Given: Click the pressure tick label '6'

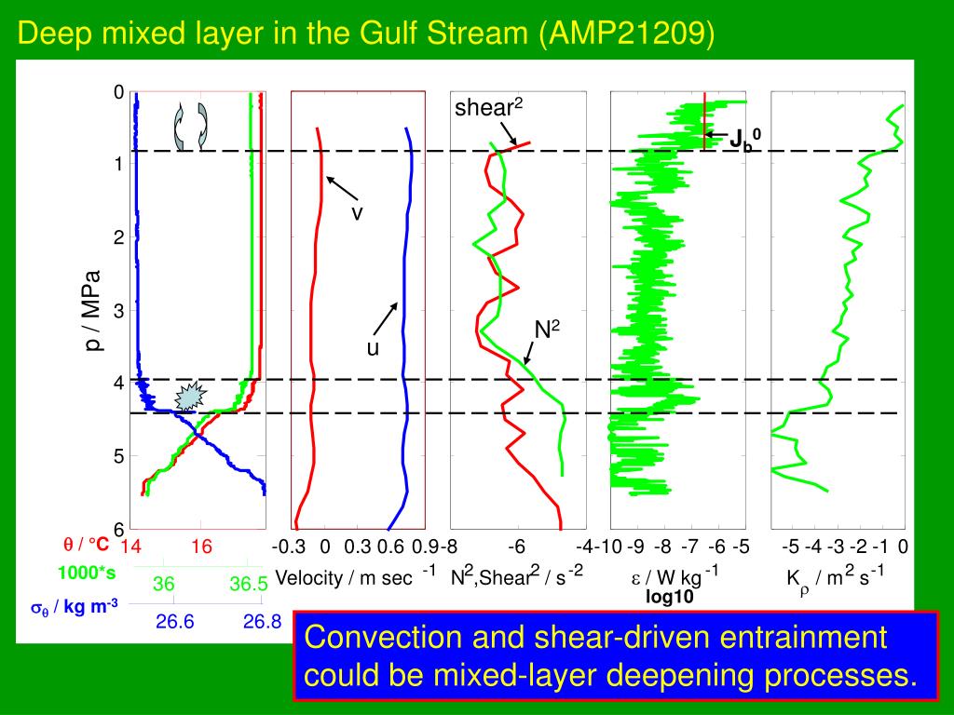Looking at the screenshot, I should (118, 529).
